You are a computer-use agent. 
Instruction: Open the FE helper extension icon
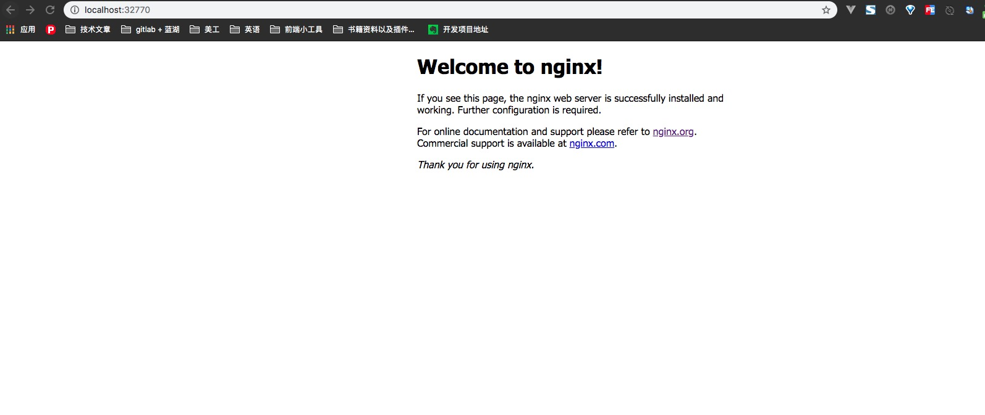click(930, 10)
